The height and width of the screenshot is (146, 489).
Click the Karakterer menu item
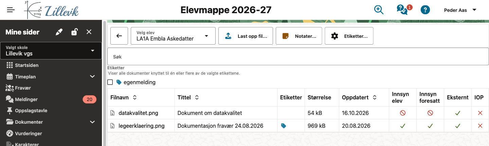coord(27,144)
